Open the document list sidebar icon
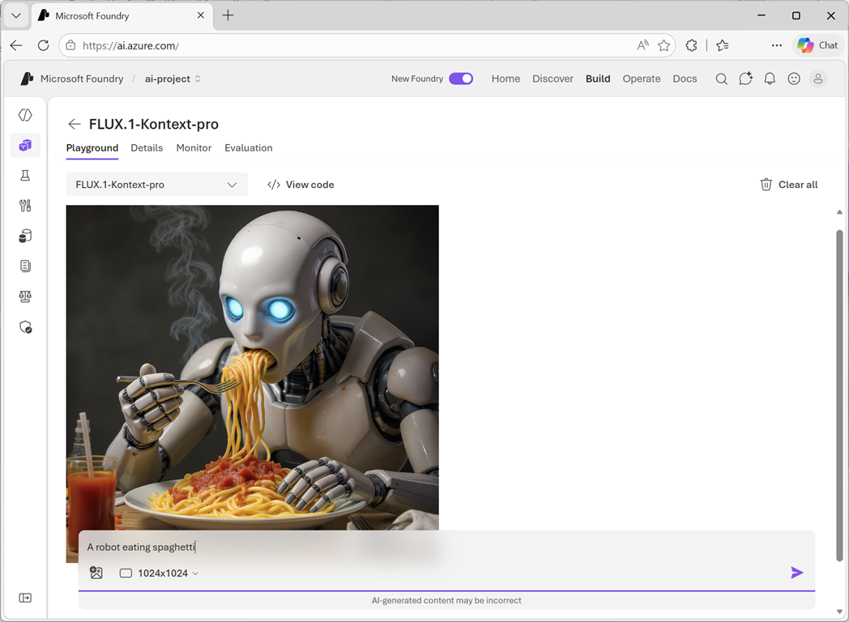849x622 pixels. click(25, 266)
